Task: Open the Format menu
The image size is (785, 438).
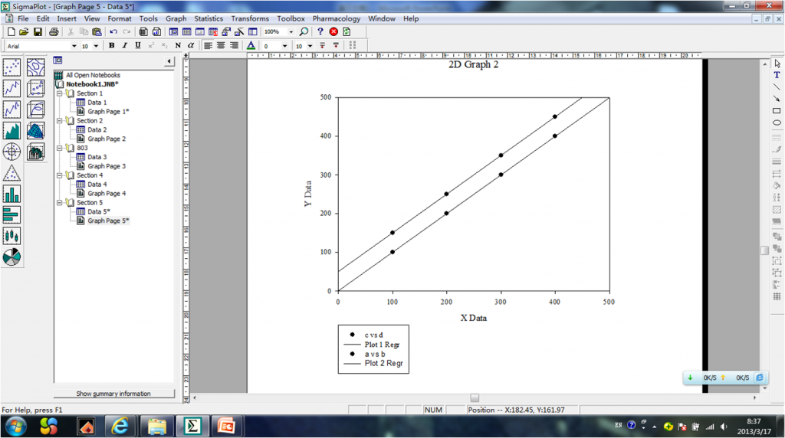Action: (x=120, y=18)
